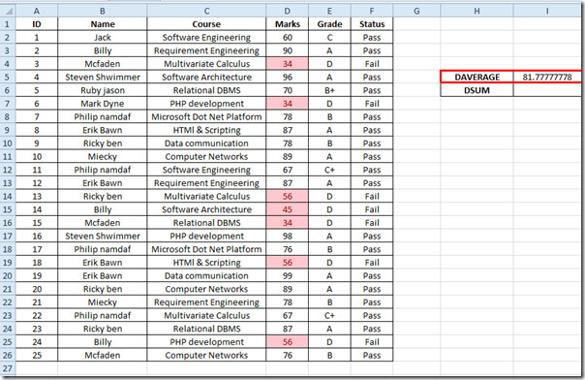Click marks 96 for Software Architecture
The height and width of the screenshot is (380, 585).
tap(288, 78)
